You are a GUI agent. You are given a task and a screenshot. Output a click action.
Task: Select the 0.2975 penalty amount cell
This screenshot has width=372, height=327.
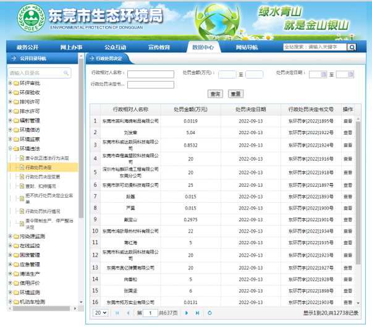click(190, 219)
